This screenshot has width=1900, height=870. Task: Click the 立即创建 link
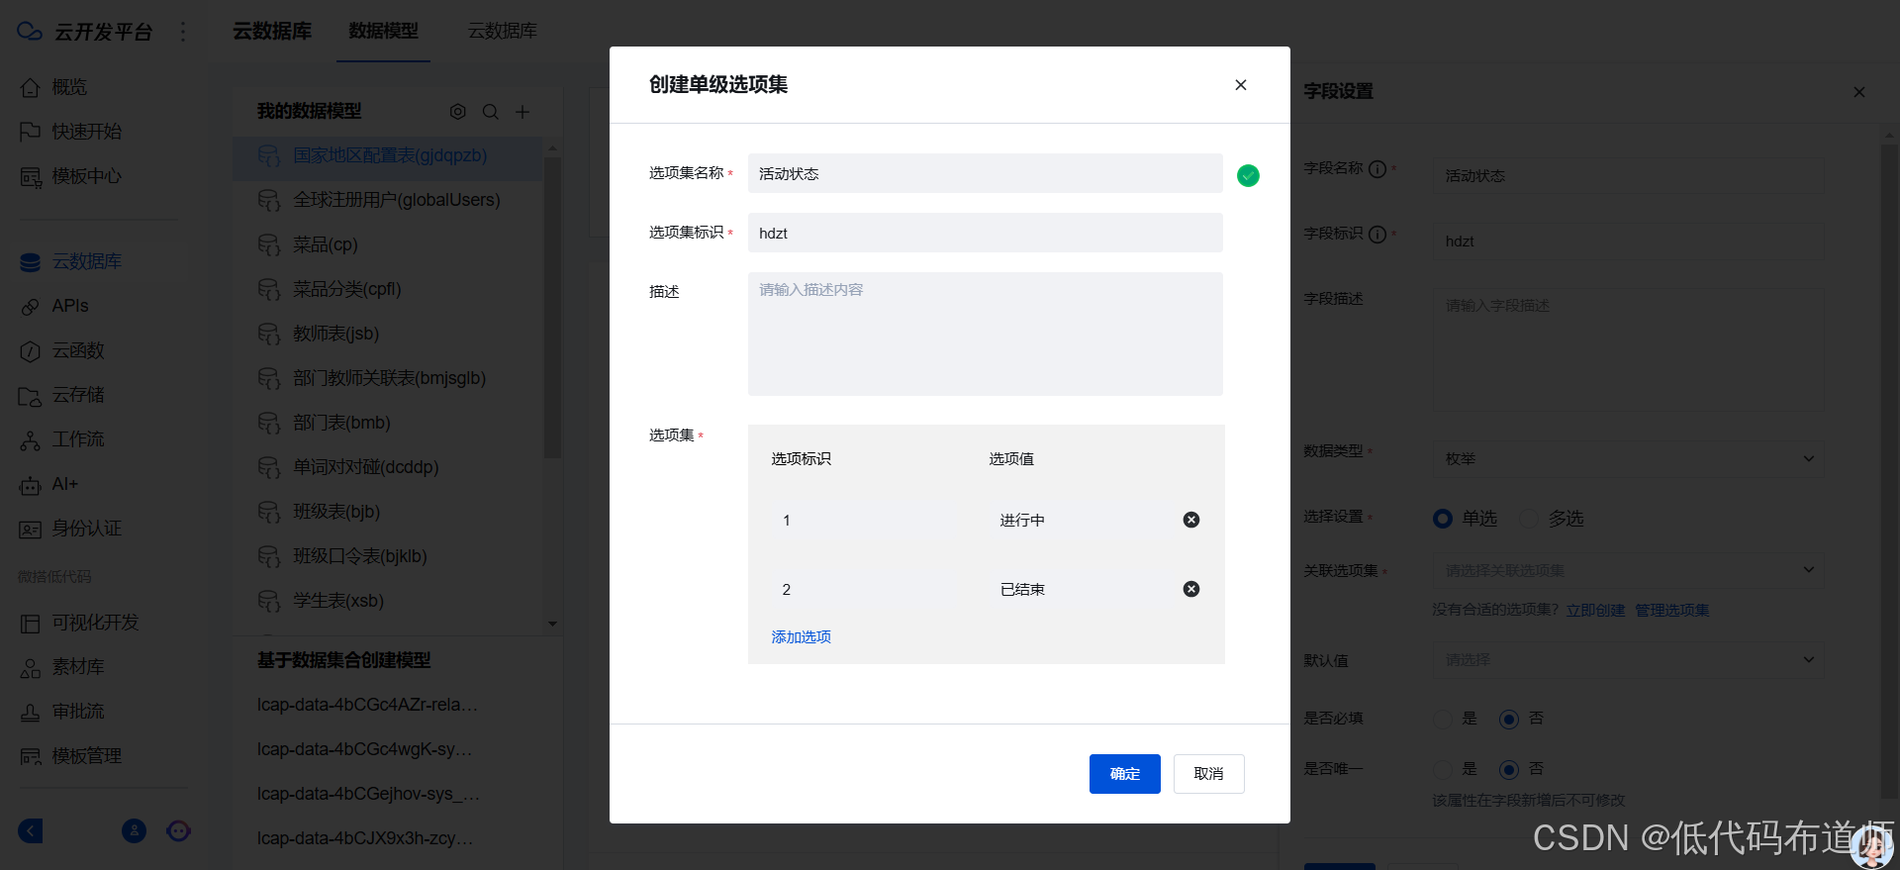pyautogui.click(x=1595, y=611)
